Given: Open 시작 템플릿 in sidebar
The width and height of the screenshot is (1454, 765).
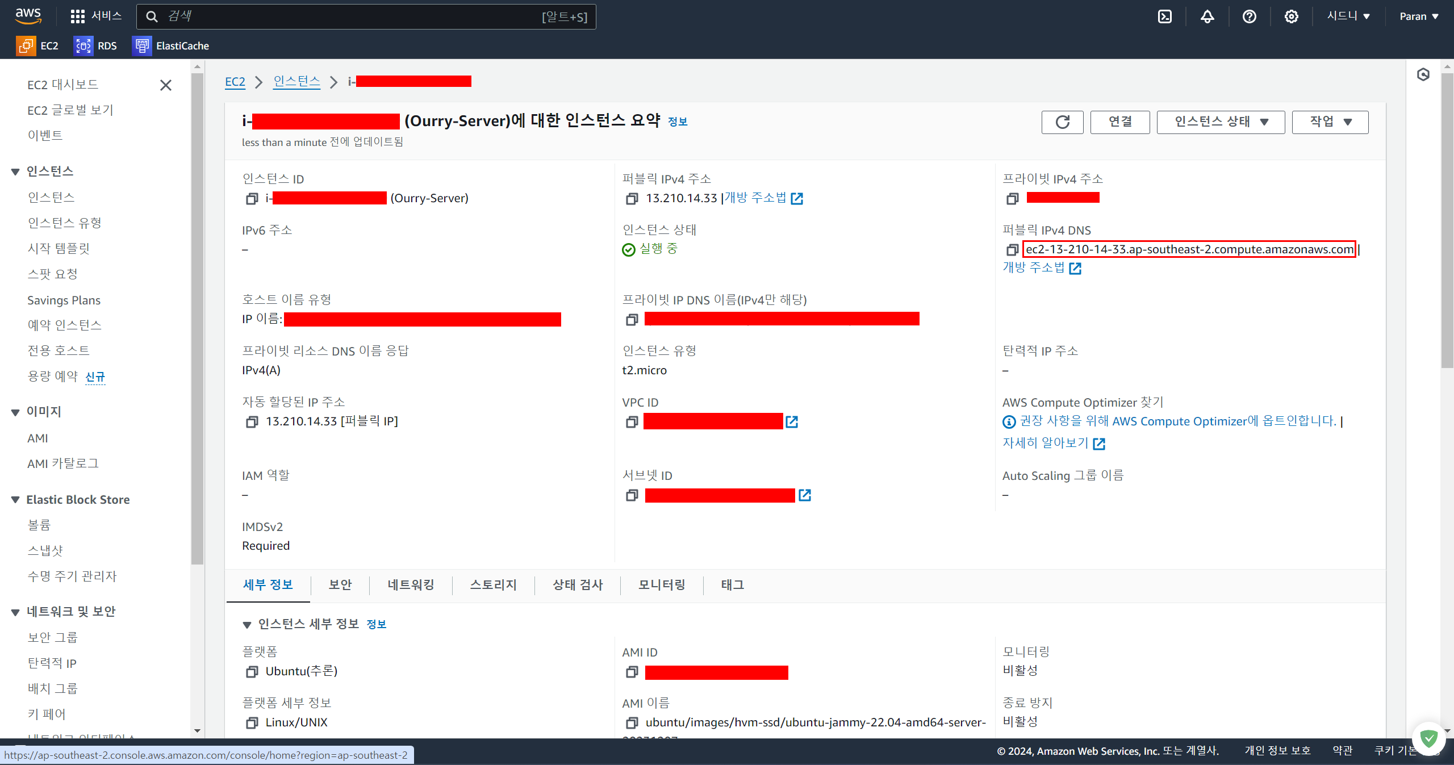Looking at the screenshot, I should pos(59,249).
